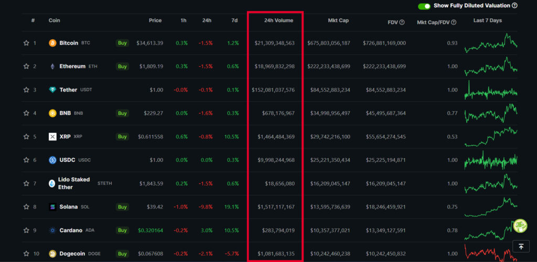Open the Tether coin page link

click(68, 90)
